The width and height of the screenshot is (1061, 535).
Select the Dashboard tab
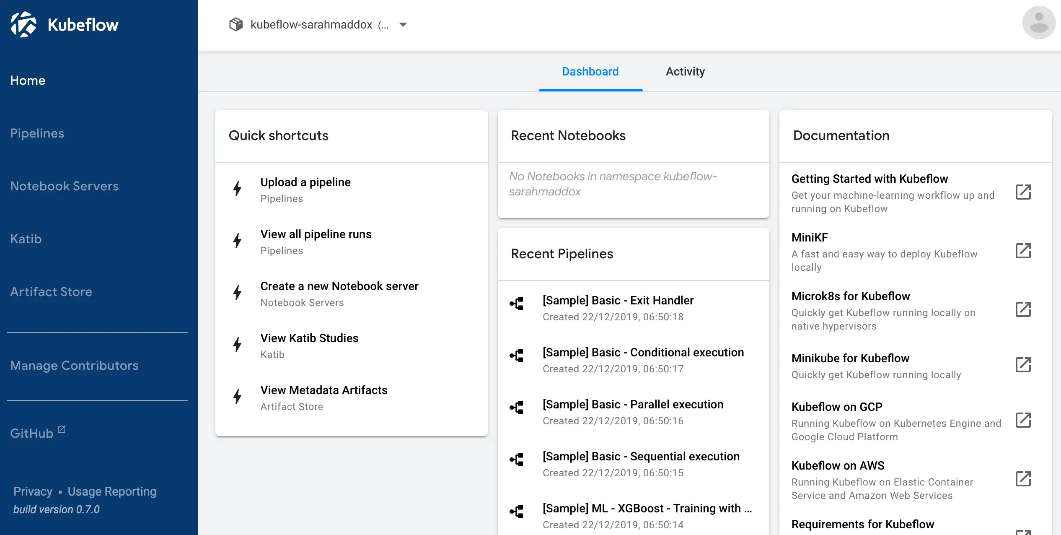pyautogui.click(x=590, y=71)
